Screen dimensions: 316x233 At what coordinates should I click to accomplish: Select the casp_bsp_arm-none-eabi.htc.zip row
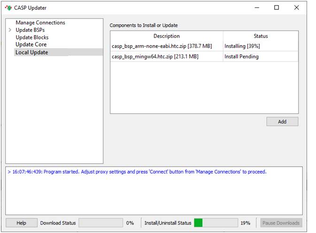[162, 46]
